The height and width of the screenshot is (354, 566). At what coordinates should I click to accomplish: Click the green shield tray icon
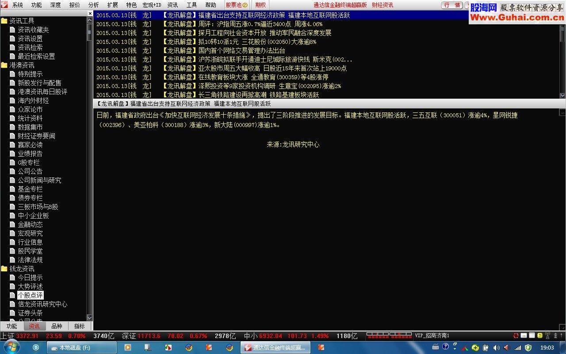528,347
